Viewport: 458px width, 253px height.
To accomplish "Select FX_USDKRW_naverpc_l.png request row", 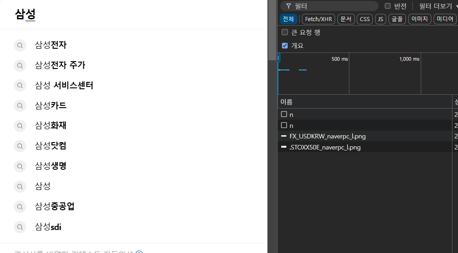I will [368, 136].
